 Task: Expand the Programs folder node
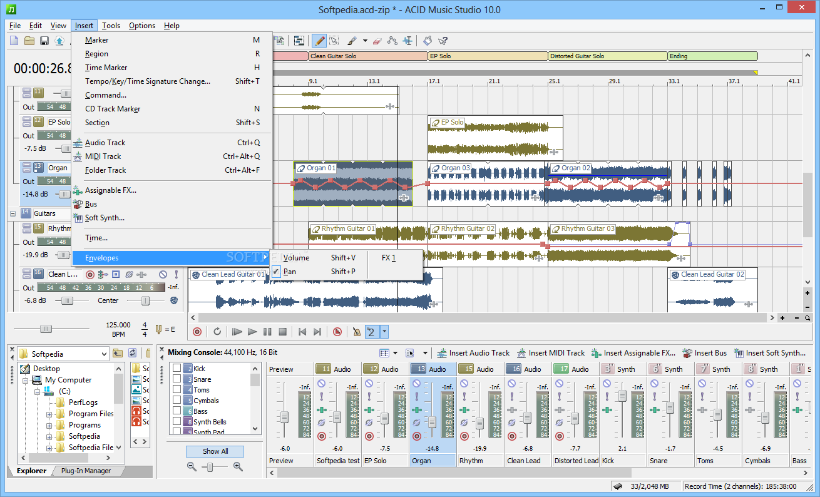pyautogui.click(x=49, y=425)
